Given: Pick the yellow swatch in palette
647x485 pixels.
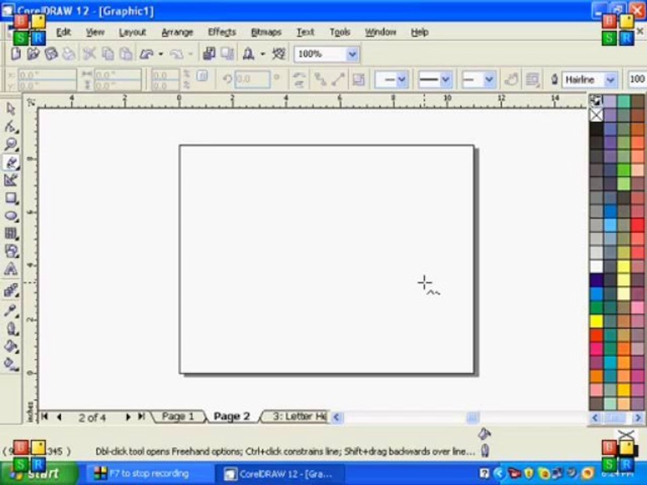Looking at the screenshot, I should pos(596,321).
